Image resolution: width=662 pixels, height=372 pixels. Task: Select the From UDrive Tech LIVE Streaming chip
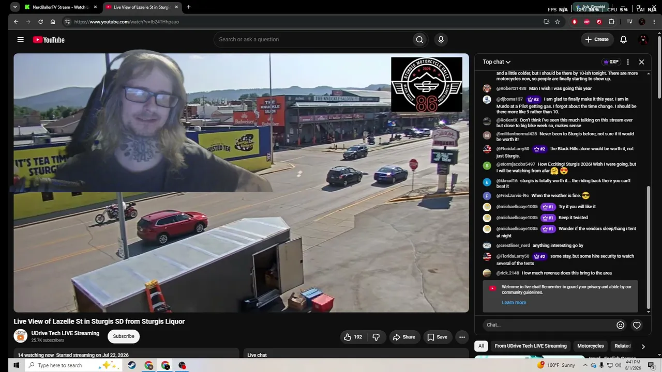point(531,346)
